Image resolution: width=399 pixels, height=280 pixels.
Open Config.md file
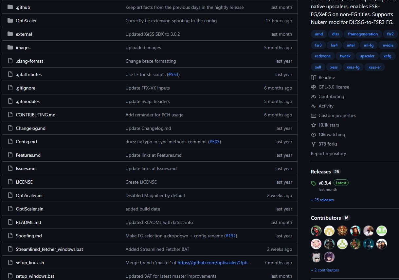[x=26, y=142]
